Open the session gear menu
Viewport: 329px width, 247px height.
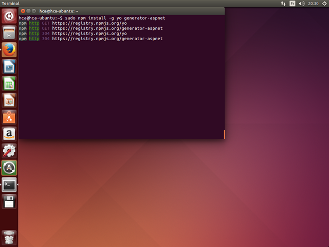(324, 4)
